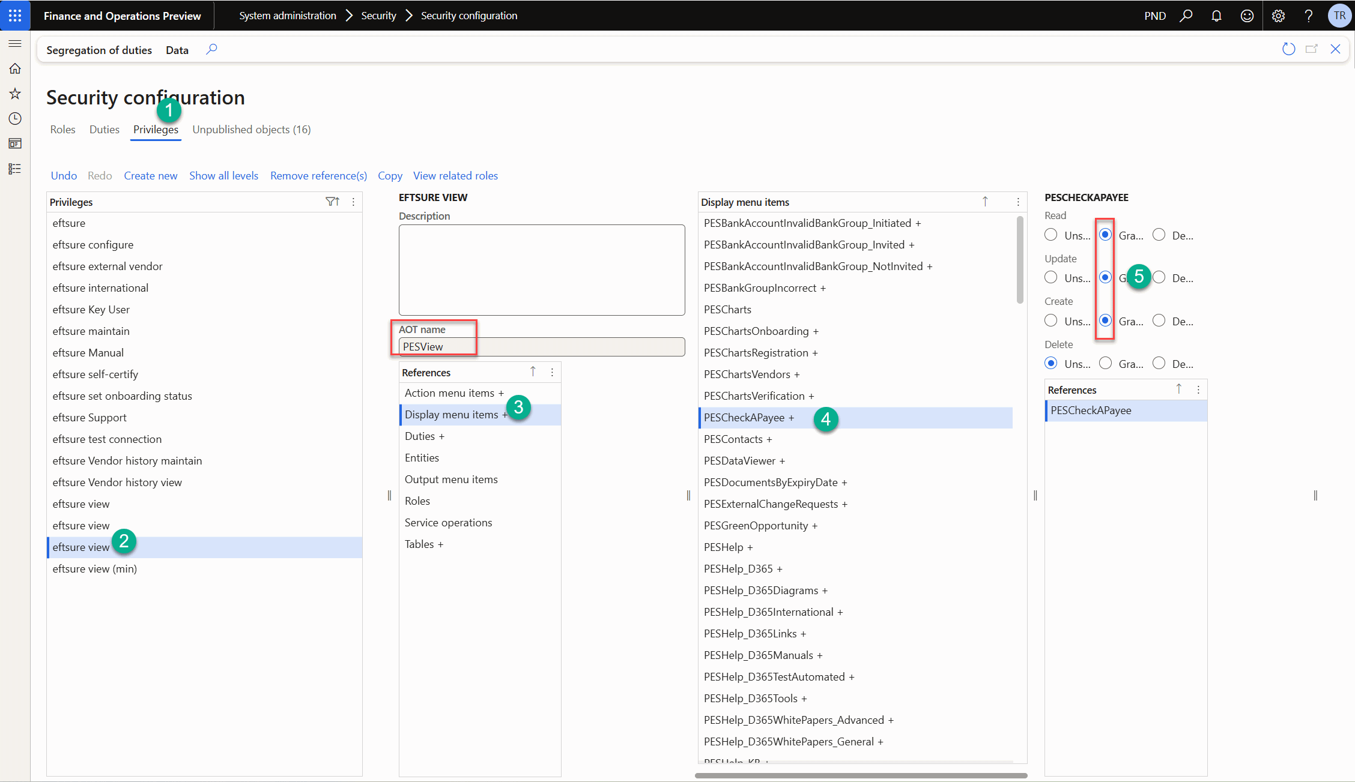Open Workspaces icon in sidebar
Viewport: 1355px width, 782px height.
pos(15,143)
